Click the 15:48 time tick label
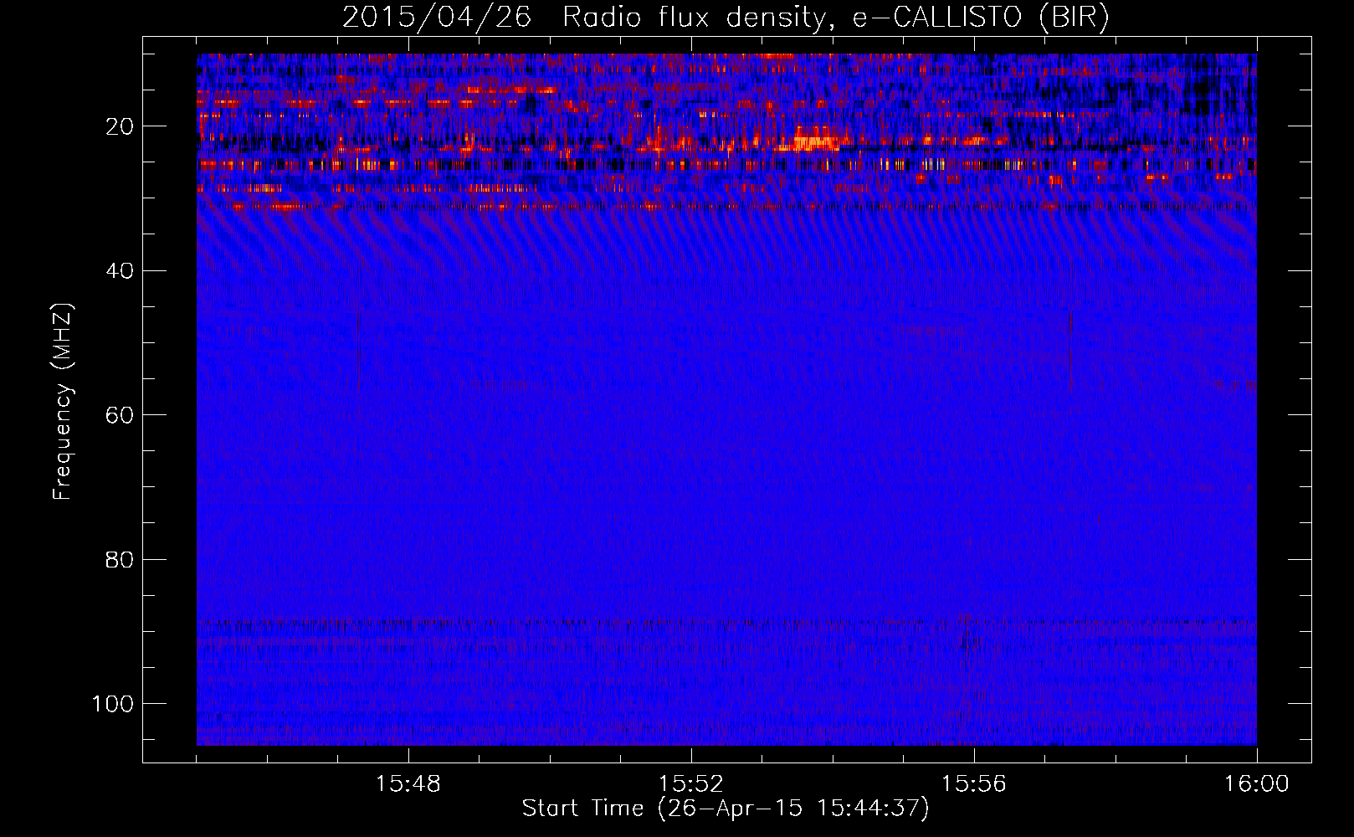This screenshot has height=837, width=1354. coord(408,784)
